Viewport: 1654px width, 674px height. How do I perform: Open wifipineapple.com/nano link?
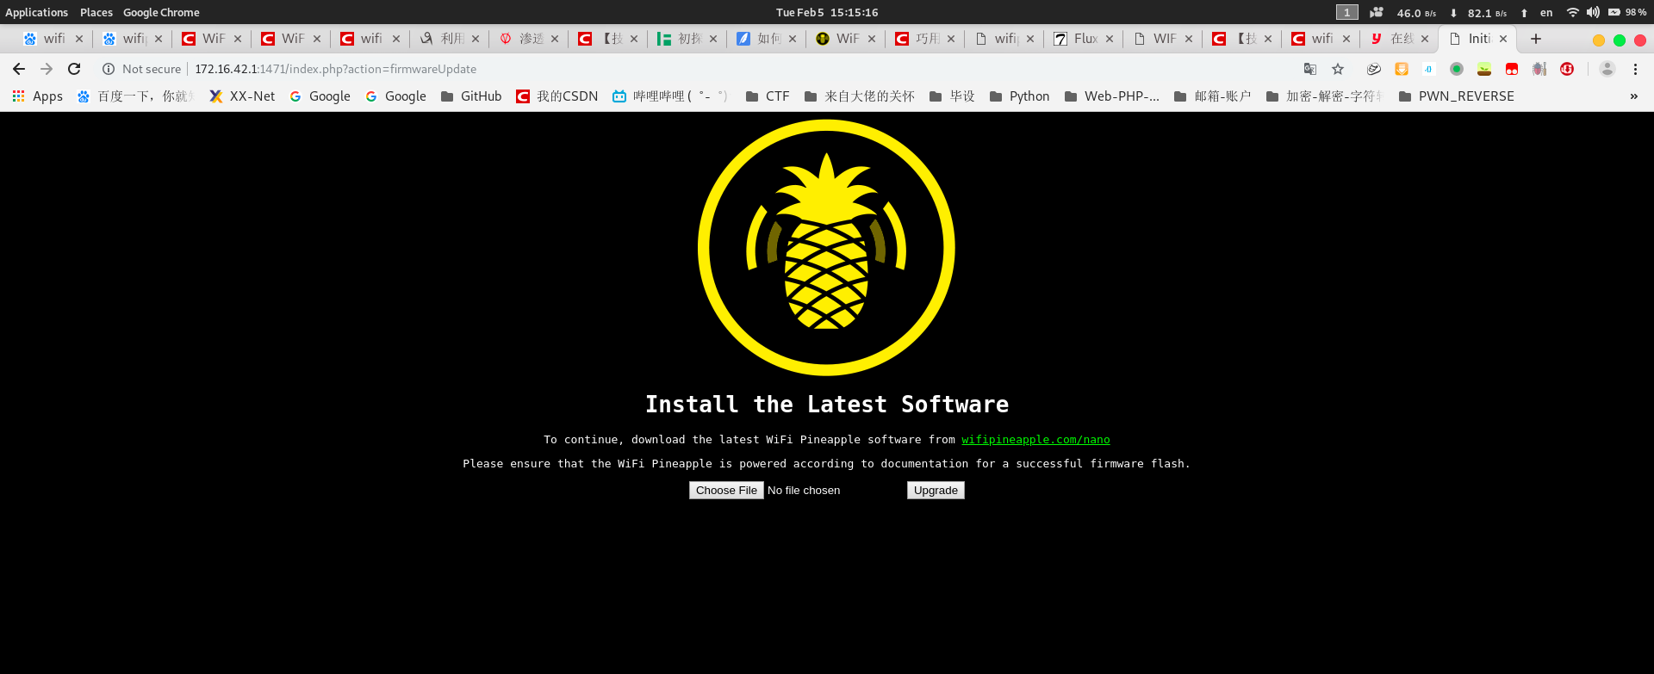tap(1035, 440)
